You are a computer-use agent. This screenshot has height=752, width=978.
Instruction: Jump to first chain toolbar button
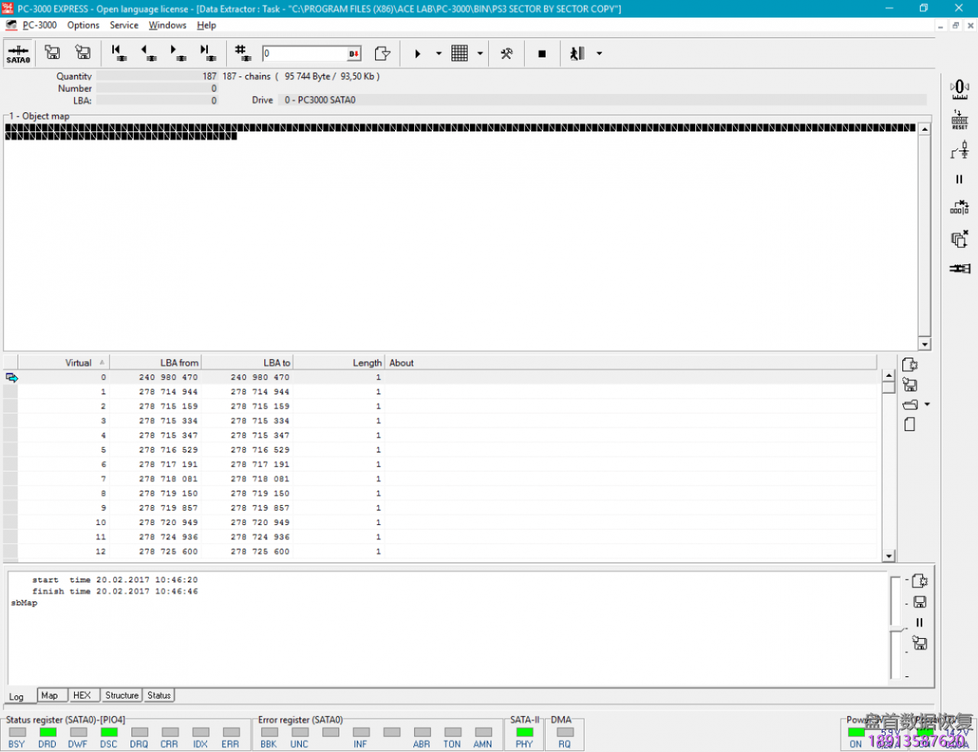tap(119, 53)
